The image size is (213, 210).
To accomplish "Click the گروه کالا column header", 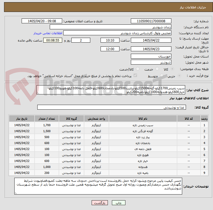I will click(x=71, y=119).
